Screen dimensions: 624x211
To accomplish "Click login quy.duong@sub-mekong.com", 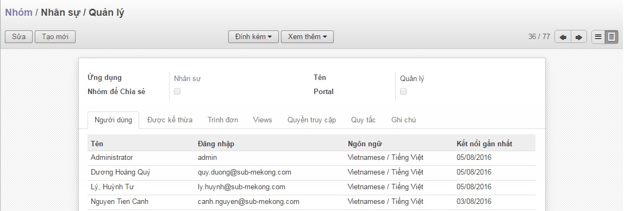I will [245, 172].
